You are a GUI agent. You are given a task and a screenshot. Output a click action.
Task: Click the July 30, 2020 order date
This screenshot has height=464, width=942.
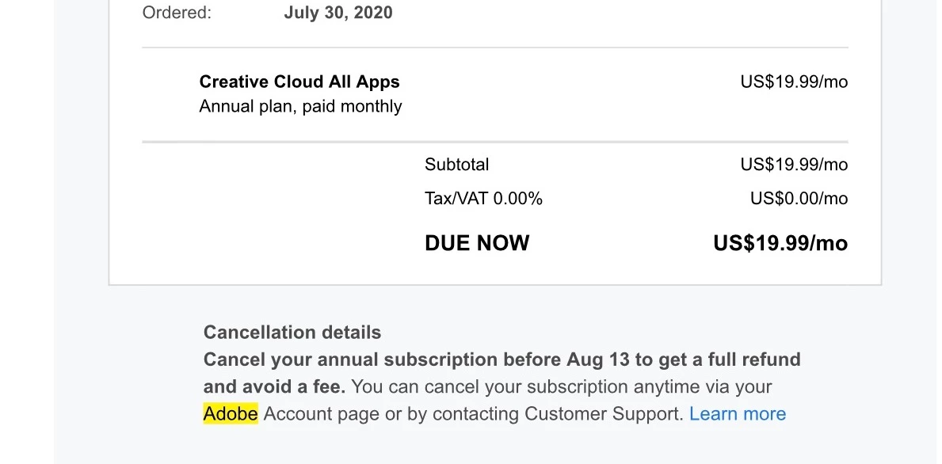(x=338, y=13)
